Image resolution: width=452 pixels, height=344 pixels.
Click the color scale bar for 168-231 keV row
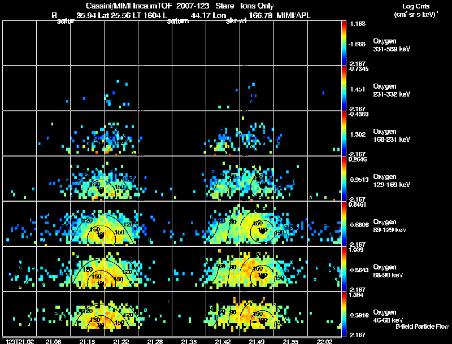344,133
